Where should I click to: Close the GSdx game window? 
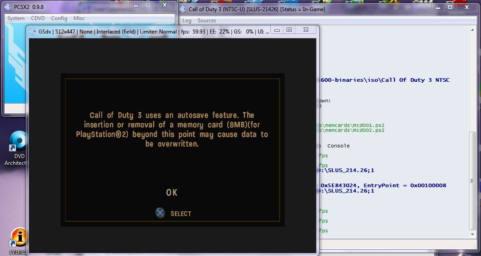point(306,29)
